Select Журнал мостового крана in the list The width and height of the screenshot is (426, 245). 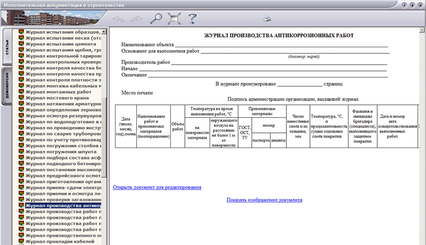coord(57,98)
